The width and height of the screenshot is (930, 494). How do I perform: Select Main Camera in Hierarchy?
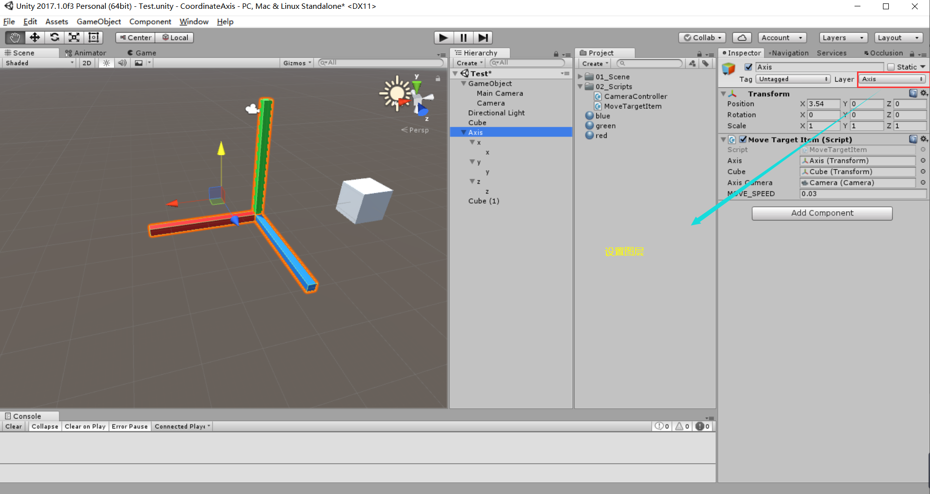500,93
